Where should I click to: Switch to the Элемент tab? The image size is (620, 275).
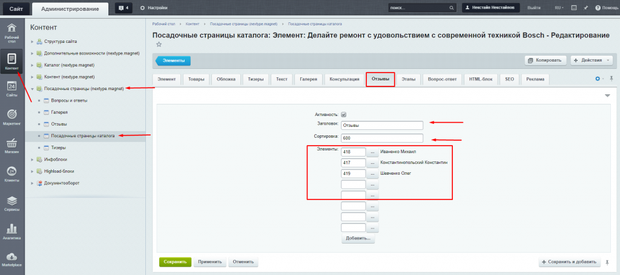167,79
